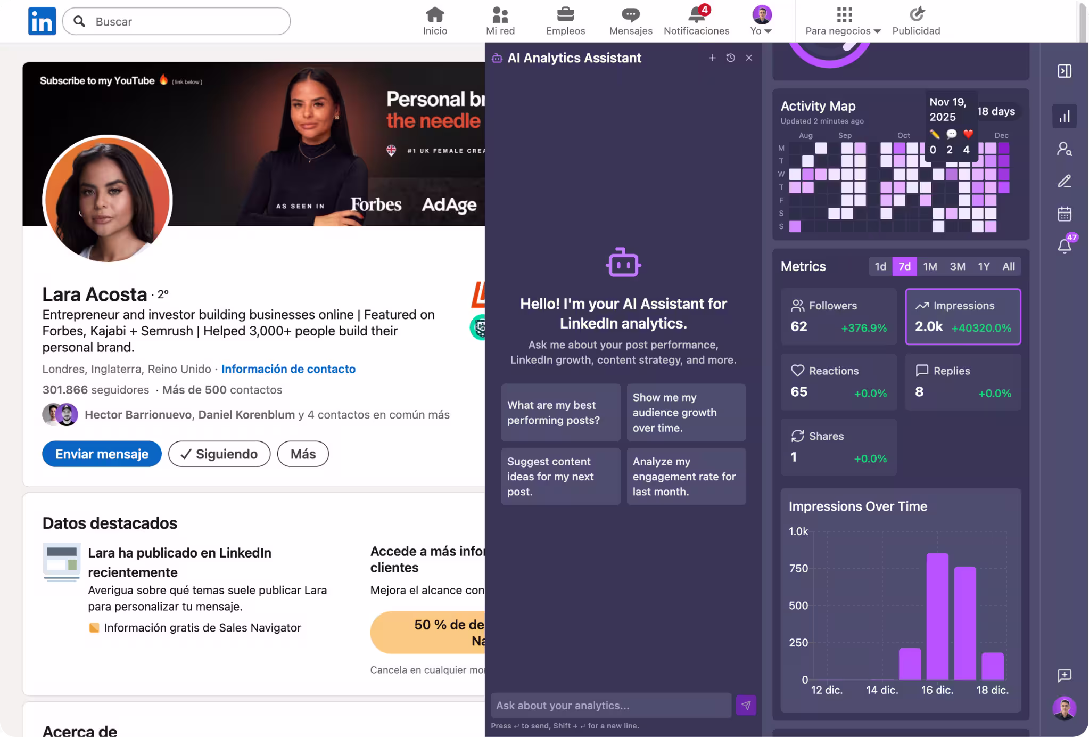Click the Enviar mensaje button
Viewport: 1089px width, 737px height.
pyautogui.click(x=101, y=454)
